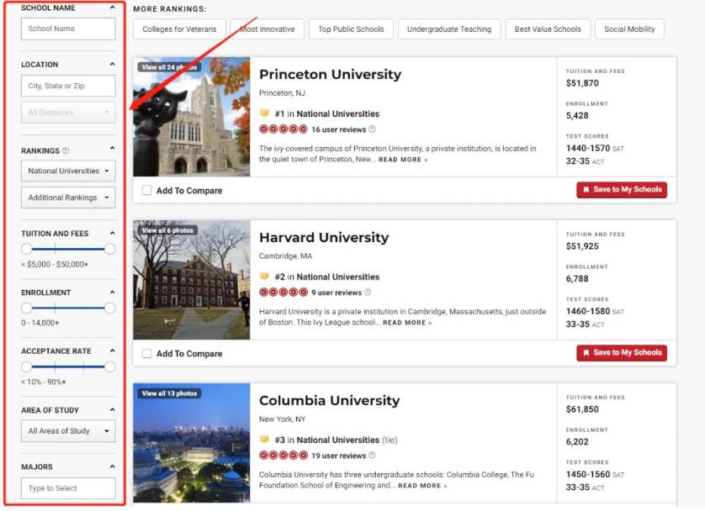
Task: Click the ranking badge icon beside #1 in National Universities
Action: point(264,113)
